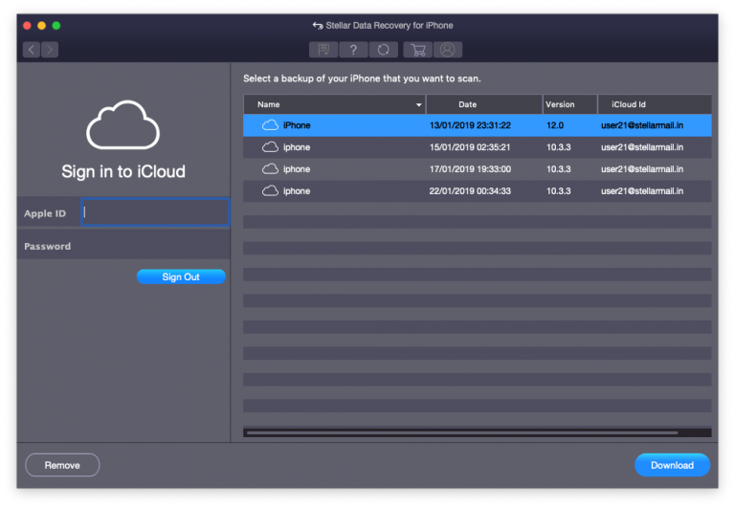The image size is (735, 508).
Task: Click the Remove button
Action: tap(62, 465)
